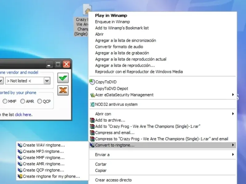246x184 pixels.
Task: Open the Not listed phone model dropdown
Action: [x=47, y=81]
